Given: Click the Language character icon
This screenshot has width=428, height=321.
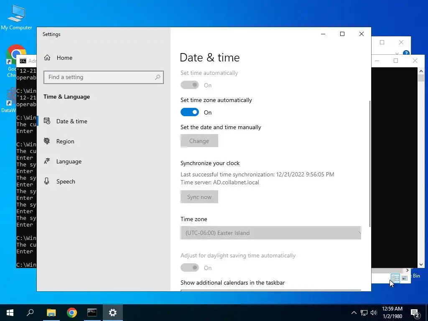Looking at the screenshot, I should (47, 161).
